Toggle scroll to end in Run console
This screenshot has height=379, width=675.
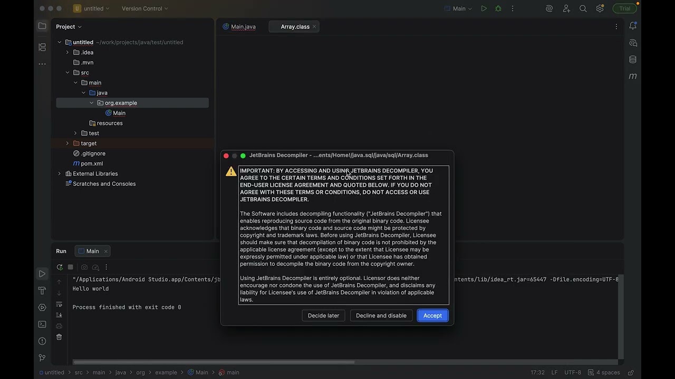click(59, 315)
